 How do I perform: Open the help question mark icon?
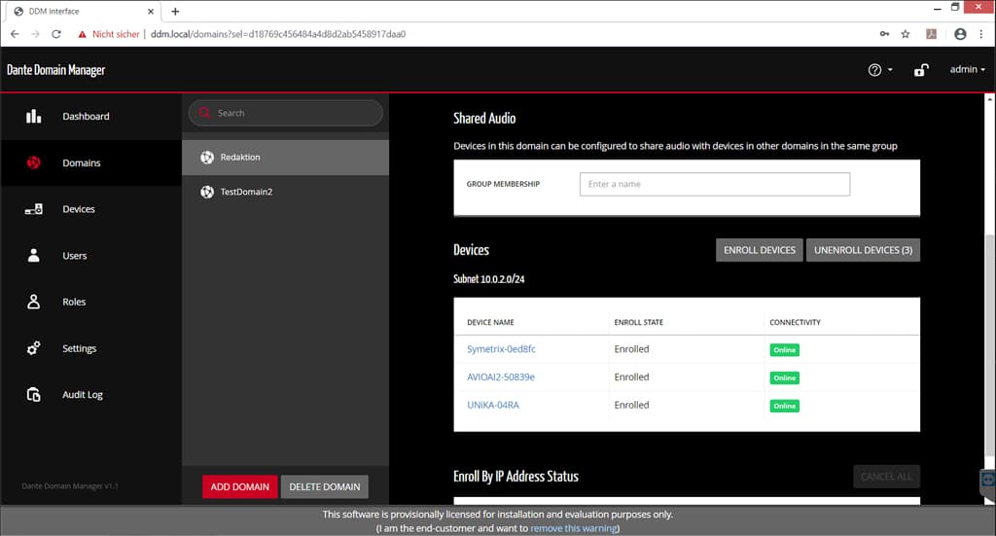coord(874,70)
